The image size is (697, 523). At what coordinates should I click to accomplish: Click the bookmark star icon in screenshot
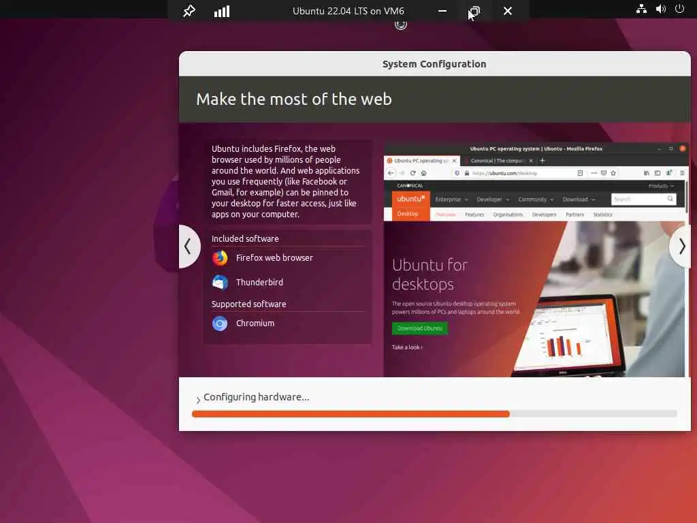click(613, 173)
